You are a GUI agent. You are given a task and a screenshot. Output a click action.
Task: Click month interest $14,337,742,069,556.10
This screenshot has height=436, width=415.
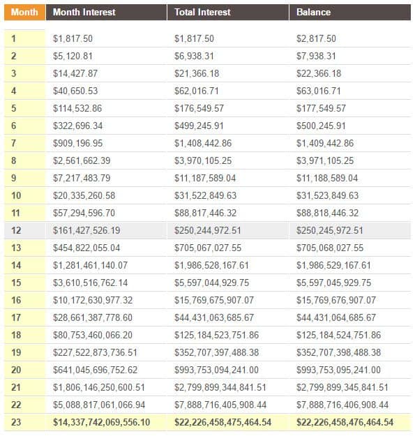coord(101,422)
